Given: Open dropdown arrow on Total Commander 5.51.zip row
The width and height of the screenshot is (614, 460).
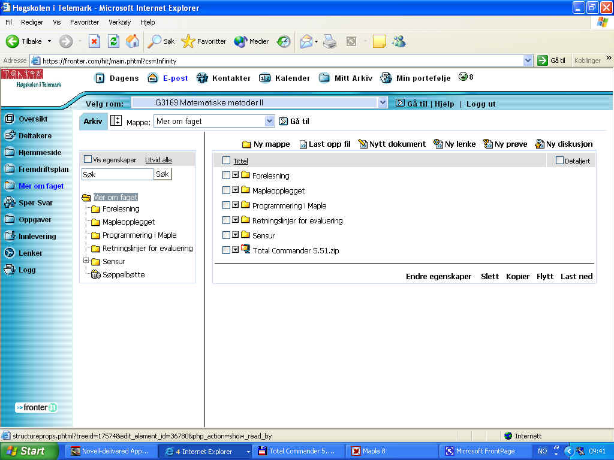Looking at the screenshot, I should pyautogui.click(x=235, y=250).
